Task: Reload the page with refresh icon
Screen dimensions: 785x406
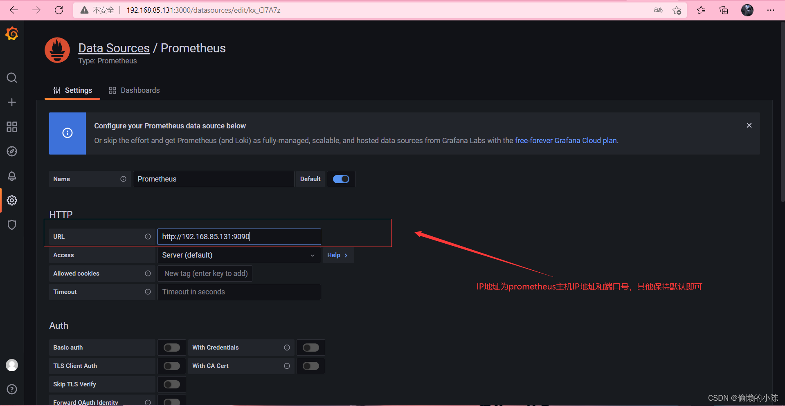Action: coord(59,10)
